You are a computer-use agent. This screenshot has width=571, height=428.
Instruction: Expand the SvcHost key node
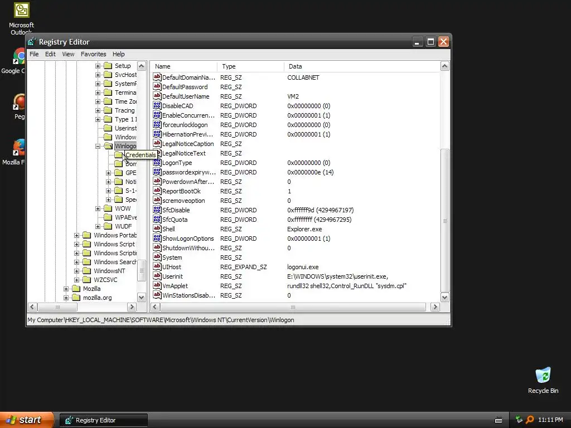tap(98, 75)
